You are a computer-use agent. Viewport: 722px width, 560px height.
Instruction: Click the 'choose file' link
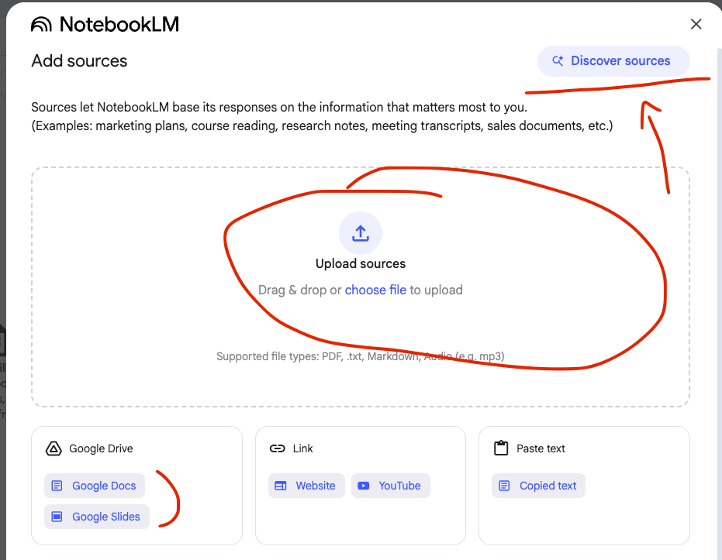[x=375, y=290]
